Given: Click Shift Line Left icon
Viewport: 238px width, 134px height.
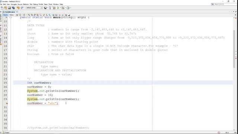Looking at the screenshot, I should coord(53,15).
